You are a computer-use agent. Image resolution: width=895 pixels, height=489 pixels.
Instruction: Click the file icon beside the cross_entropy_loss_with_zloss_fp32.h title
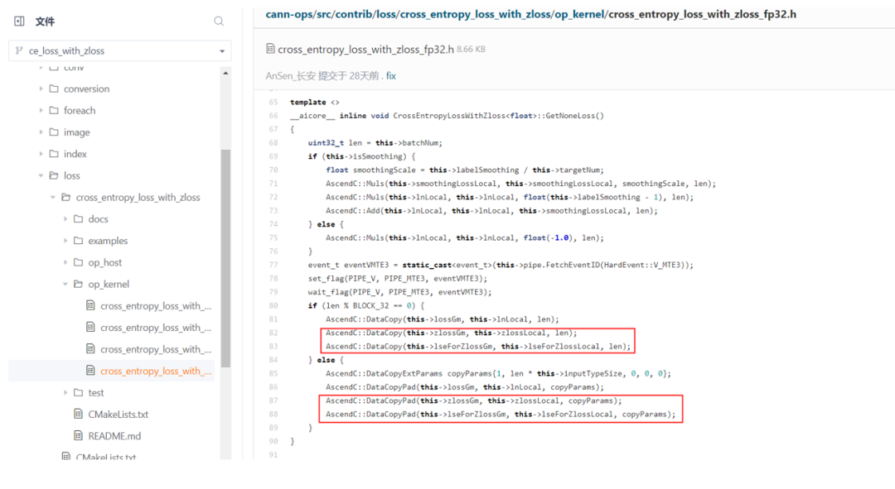click(x=270, y=49)
